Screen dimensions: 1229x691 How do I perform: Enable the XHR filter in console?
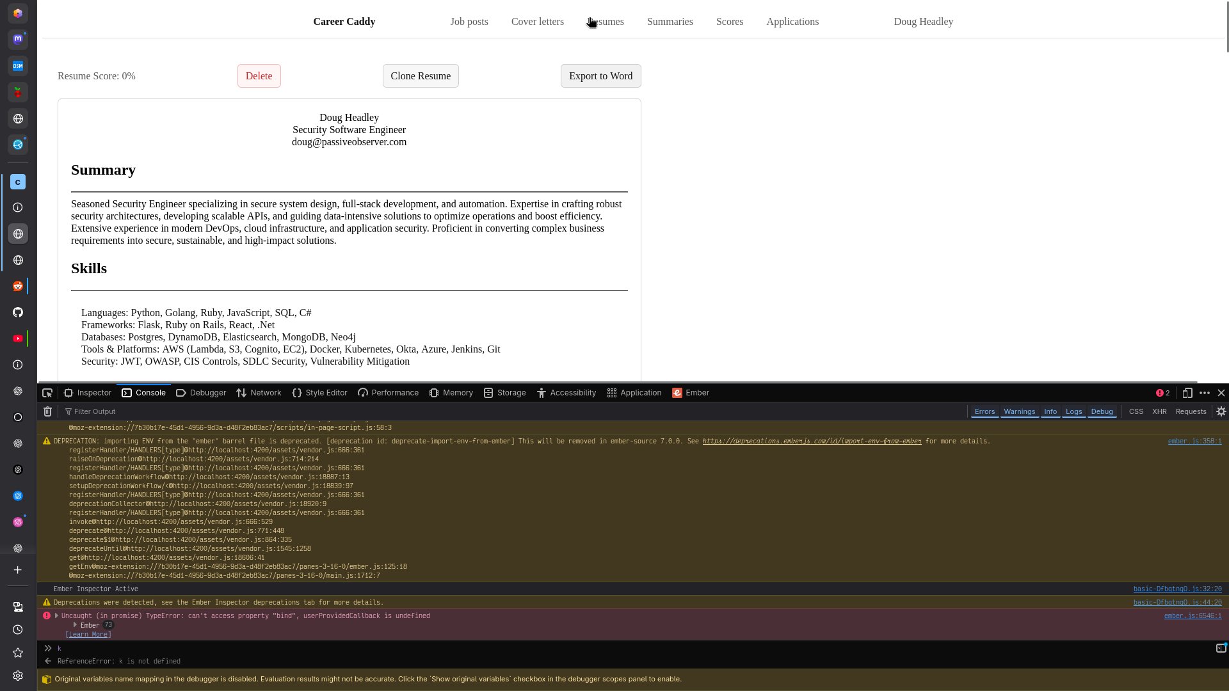coord(1159,411)
